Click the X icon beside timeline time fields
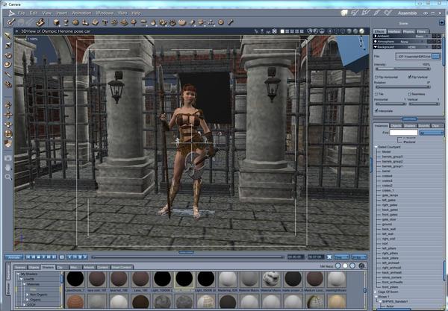448x311 pixels. [x=329, y=257]
